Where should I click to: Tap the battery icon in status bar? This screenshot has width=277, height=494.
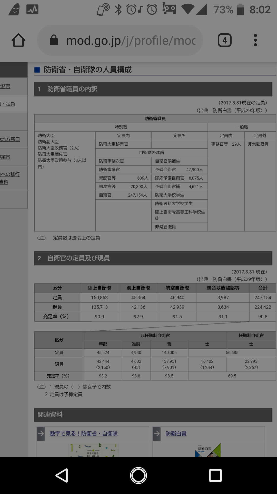click(x=240, y=10)
